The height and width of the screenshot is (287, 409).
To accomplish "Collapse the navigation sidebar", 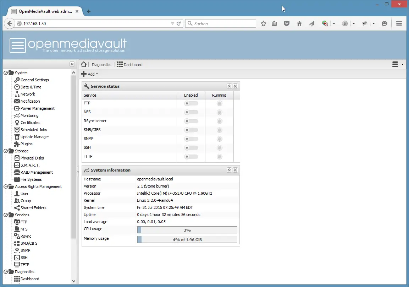I will [72, 64].
